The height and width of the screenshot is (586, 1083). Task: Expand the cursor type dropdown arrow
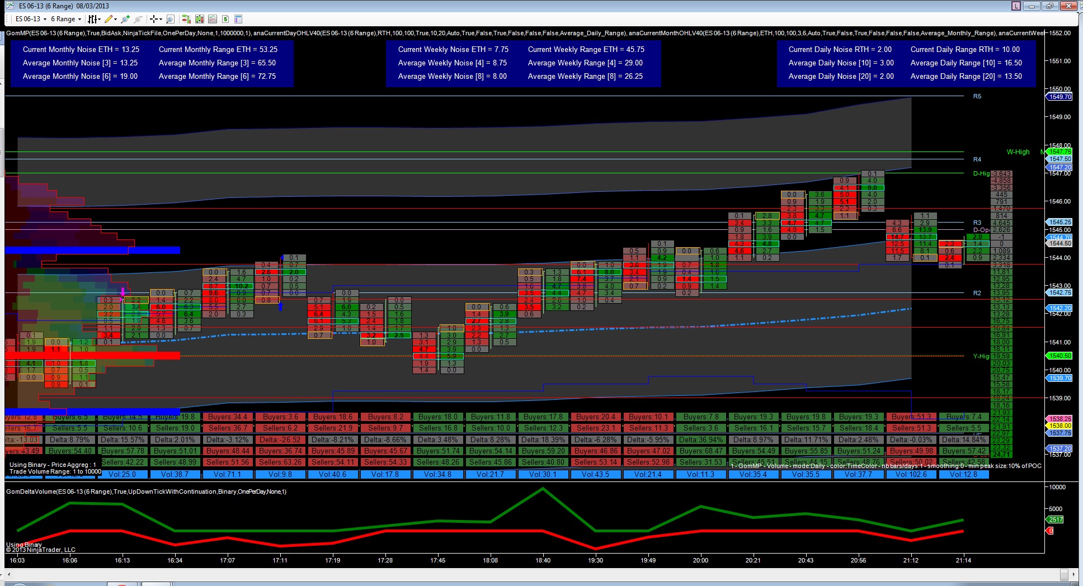[x=161, y=19]
